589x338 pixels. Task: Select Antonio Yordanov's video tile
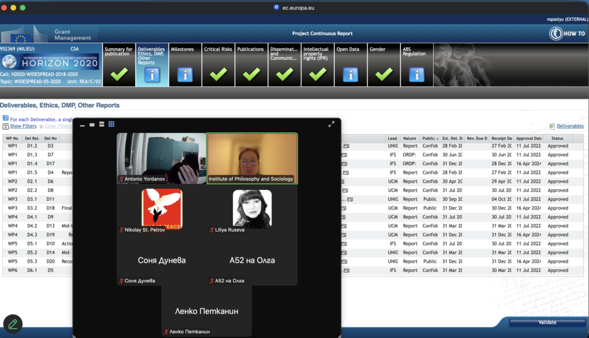(162, 158)
